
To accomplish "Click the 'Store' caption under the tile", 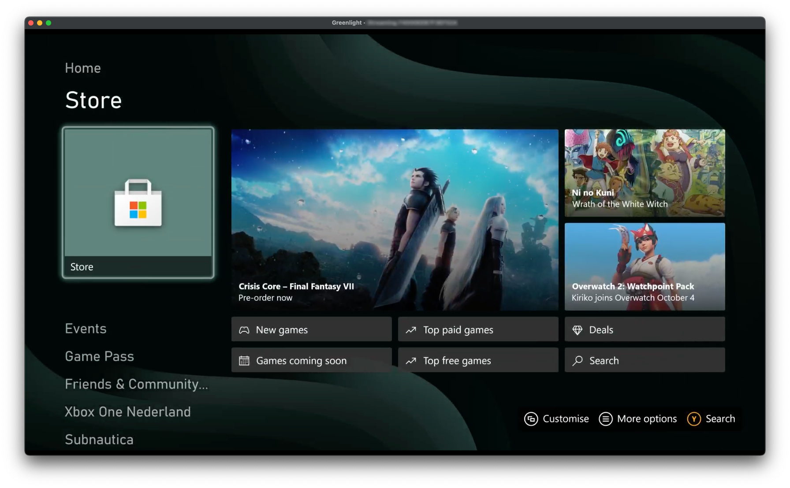I will pyautogui.click(x=82, y=267).
